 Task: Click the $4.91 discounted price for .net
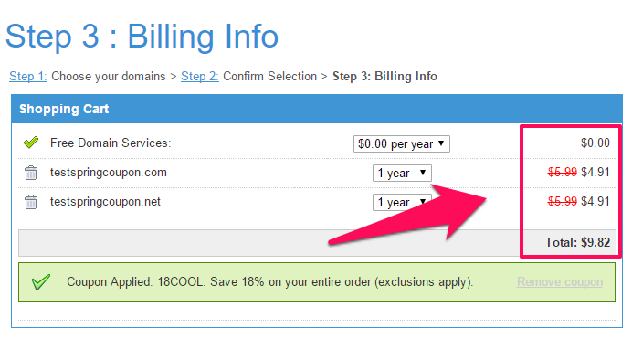click(595, 201)
